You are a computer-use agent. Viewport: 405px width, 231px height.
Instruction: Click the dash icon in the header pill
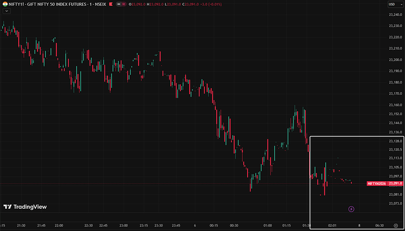(x=119, y=4)
